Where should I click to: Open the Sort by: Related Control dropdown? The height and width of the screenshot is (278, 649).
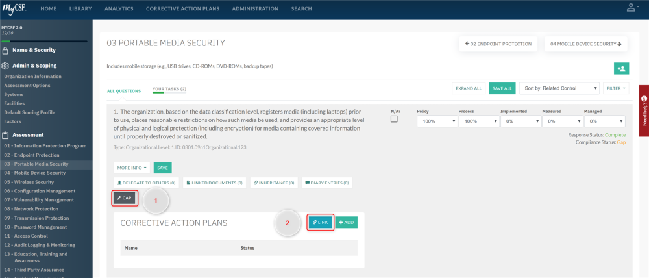point(559,88)
